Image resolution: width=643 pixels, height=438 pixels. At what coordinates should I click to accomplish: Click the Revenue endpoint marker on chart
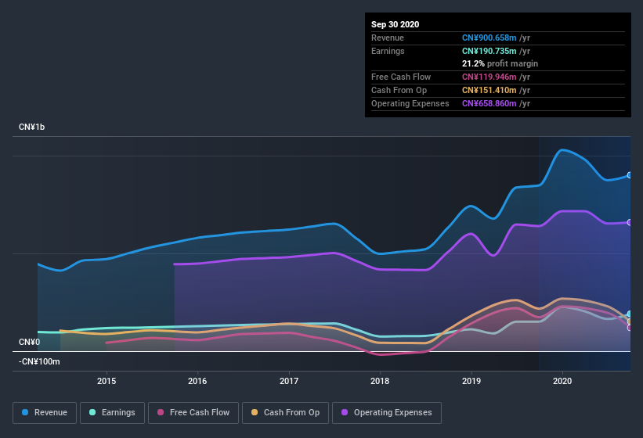pos(630,175)
